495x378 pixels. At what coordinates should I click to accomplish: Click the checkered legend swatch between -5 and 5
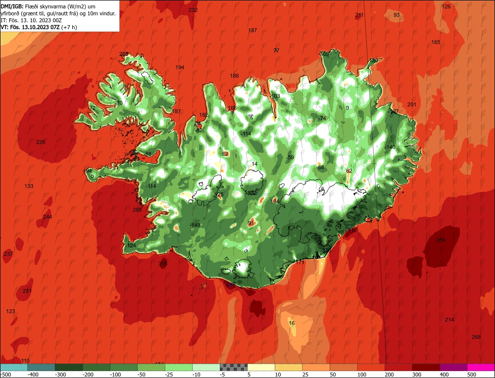(234, 367)
